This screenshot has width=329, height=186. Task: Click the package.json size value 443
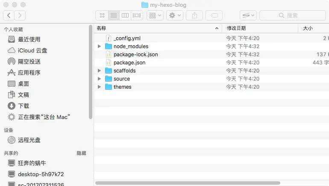317,62
